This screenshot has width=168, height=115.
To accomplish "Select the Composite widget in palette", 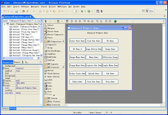I will 50,45.
